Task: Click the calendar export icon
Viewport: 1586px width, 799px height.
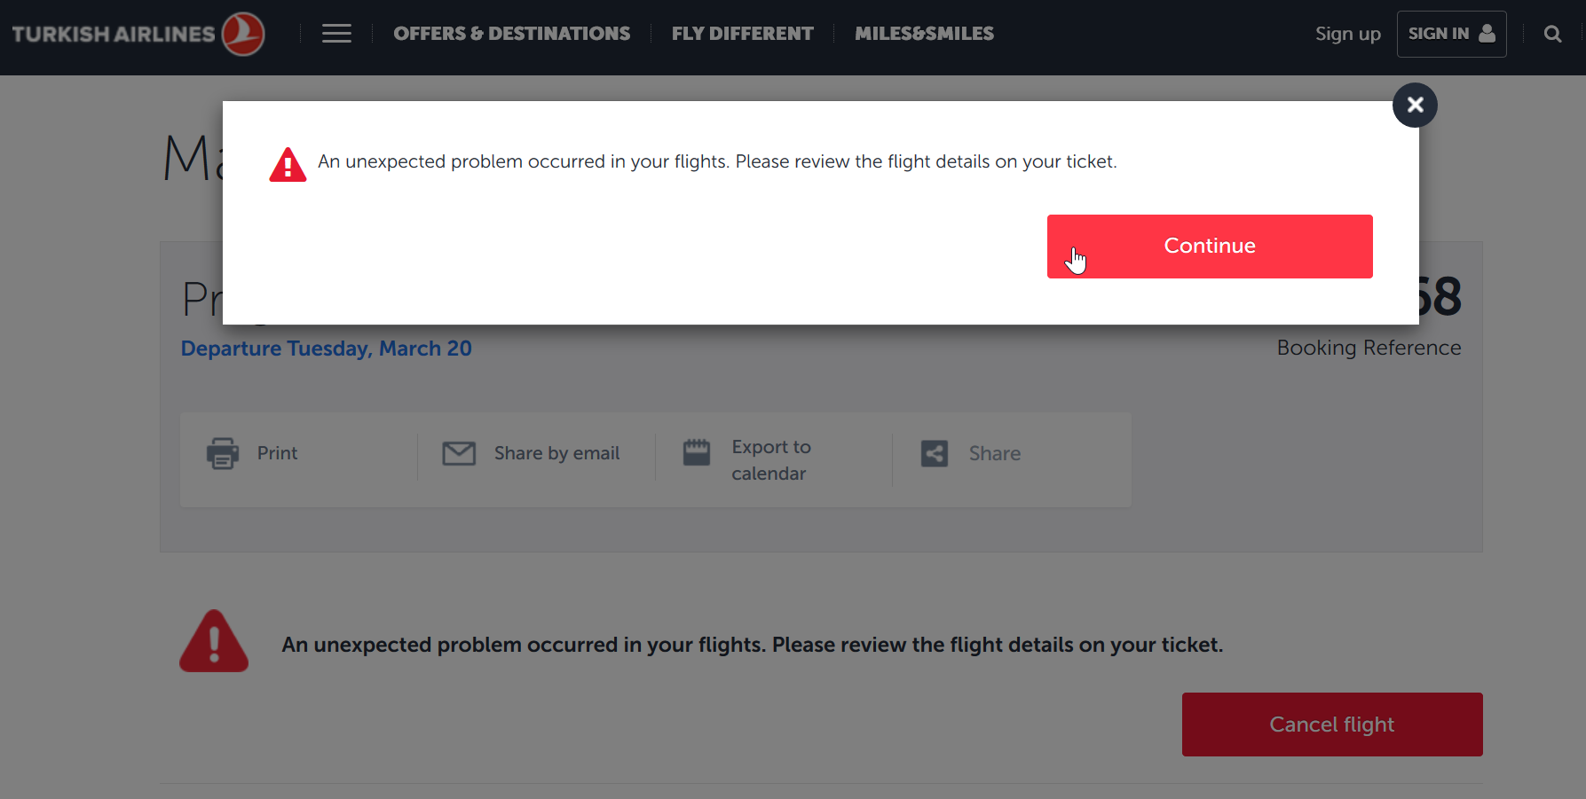Action: [x=697, y=452]
